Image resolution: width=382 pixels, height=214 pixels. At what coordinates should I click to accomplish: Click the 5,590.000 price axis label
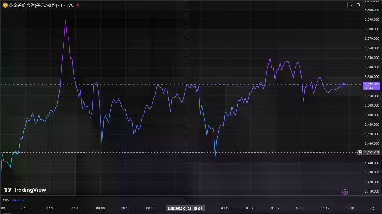pyautogui.click(x=372, y=20)
